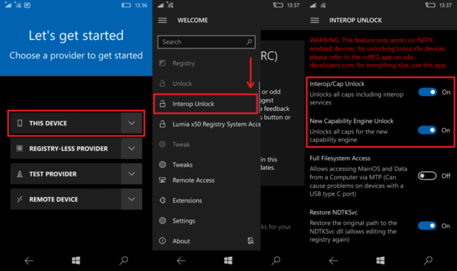Click the menu scrollbar beside Interop Unlock
Image resolution: width=457 pixels, height=271 pixels.
259,97
